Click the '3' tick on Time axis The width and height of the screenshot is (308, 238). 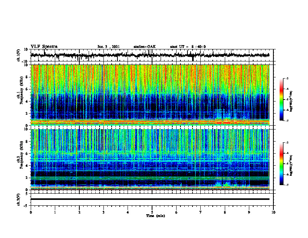103,212
